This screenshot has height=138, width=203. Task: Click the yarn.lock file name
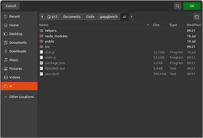pyautogui.click(x=52, y=74)
